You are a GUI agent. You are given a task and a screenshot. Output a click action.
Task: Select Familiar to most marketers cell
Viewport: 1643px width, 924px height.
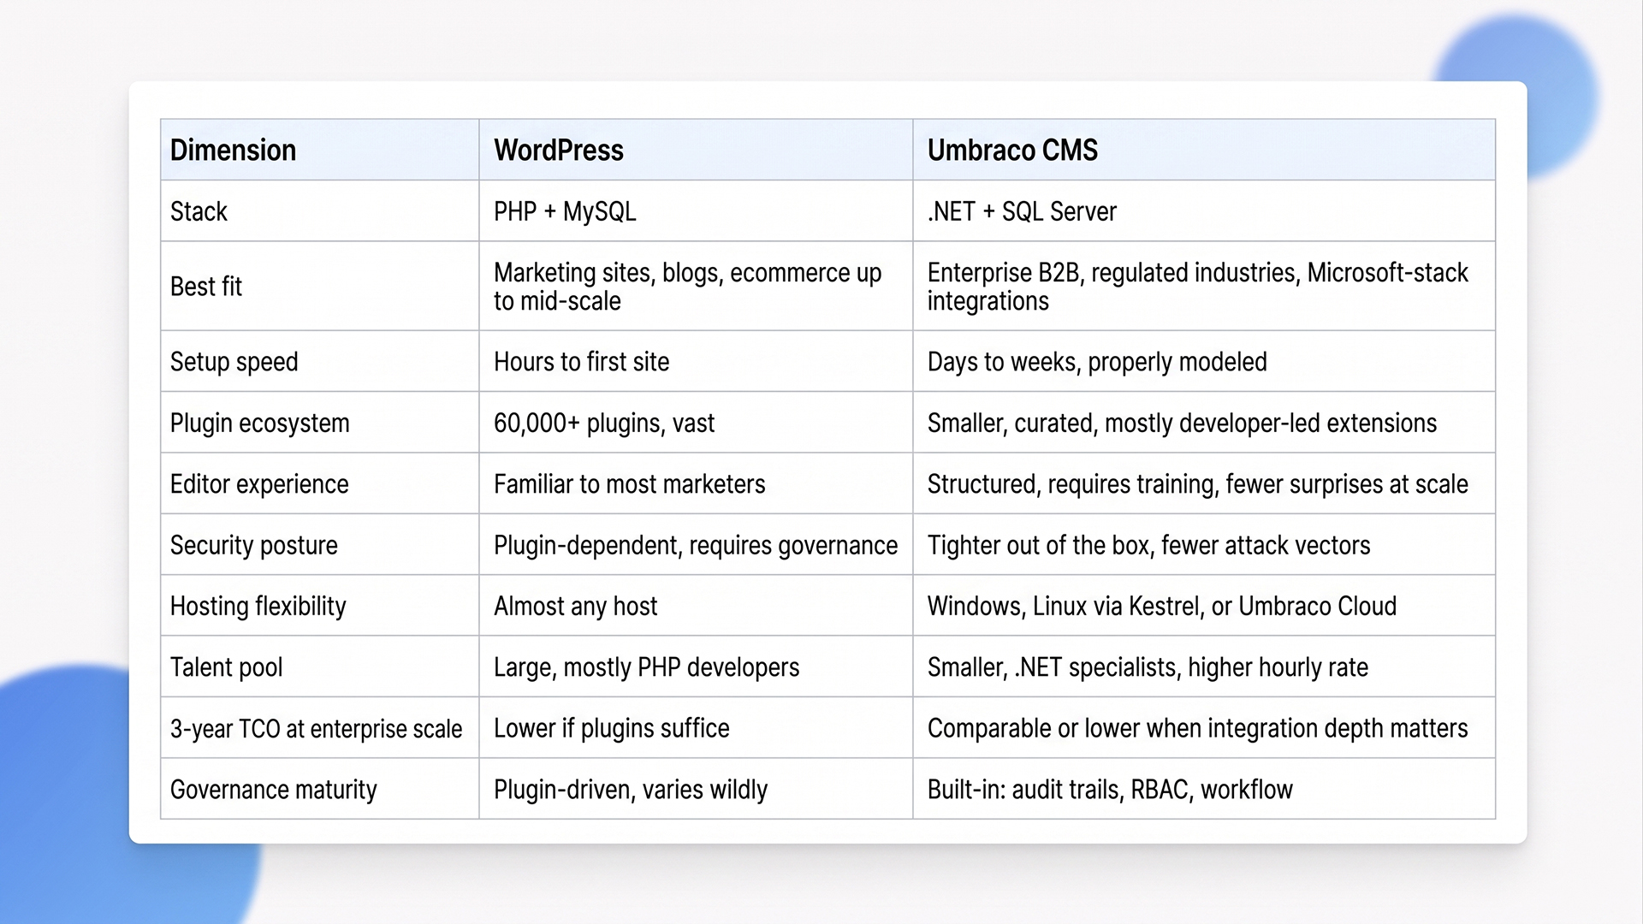click(696, 484)
